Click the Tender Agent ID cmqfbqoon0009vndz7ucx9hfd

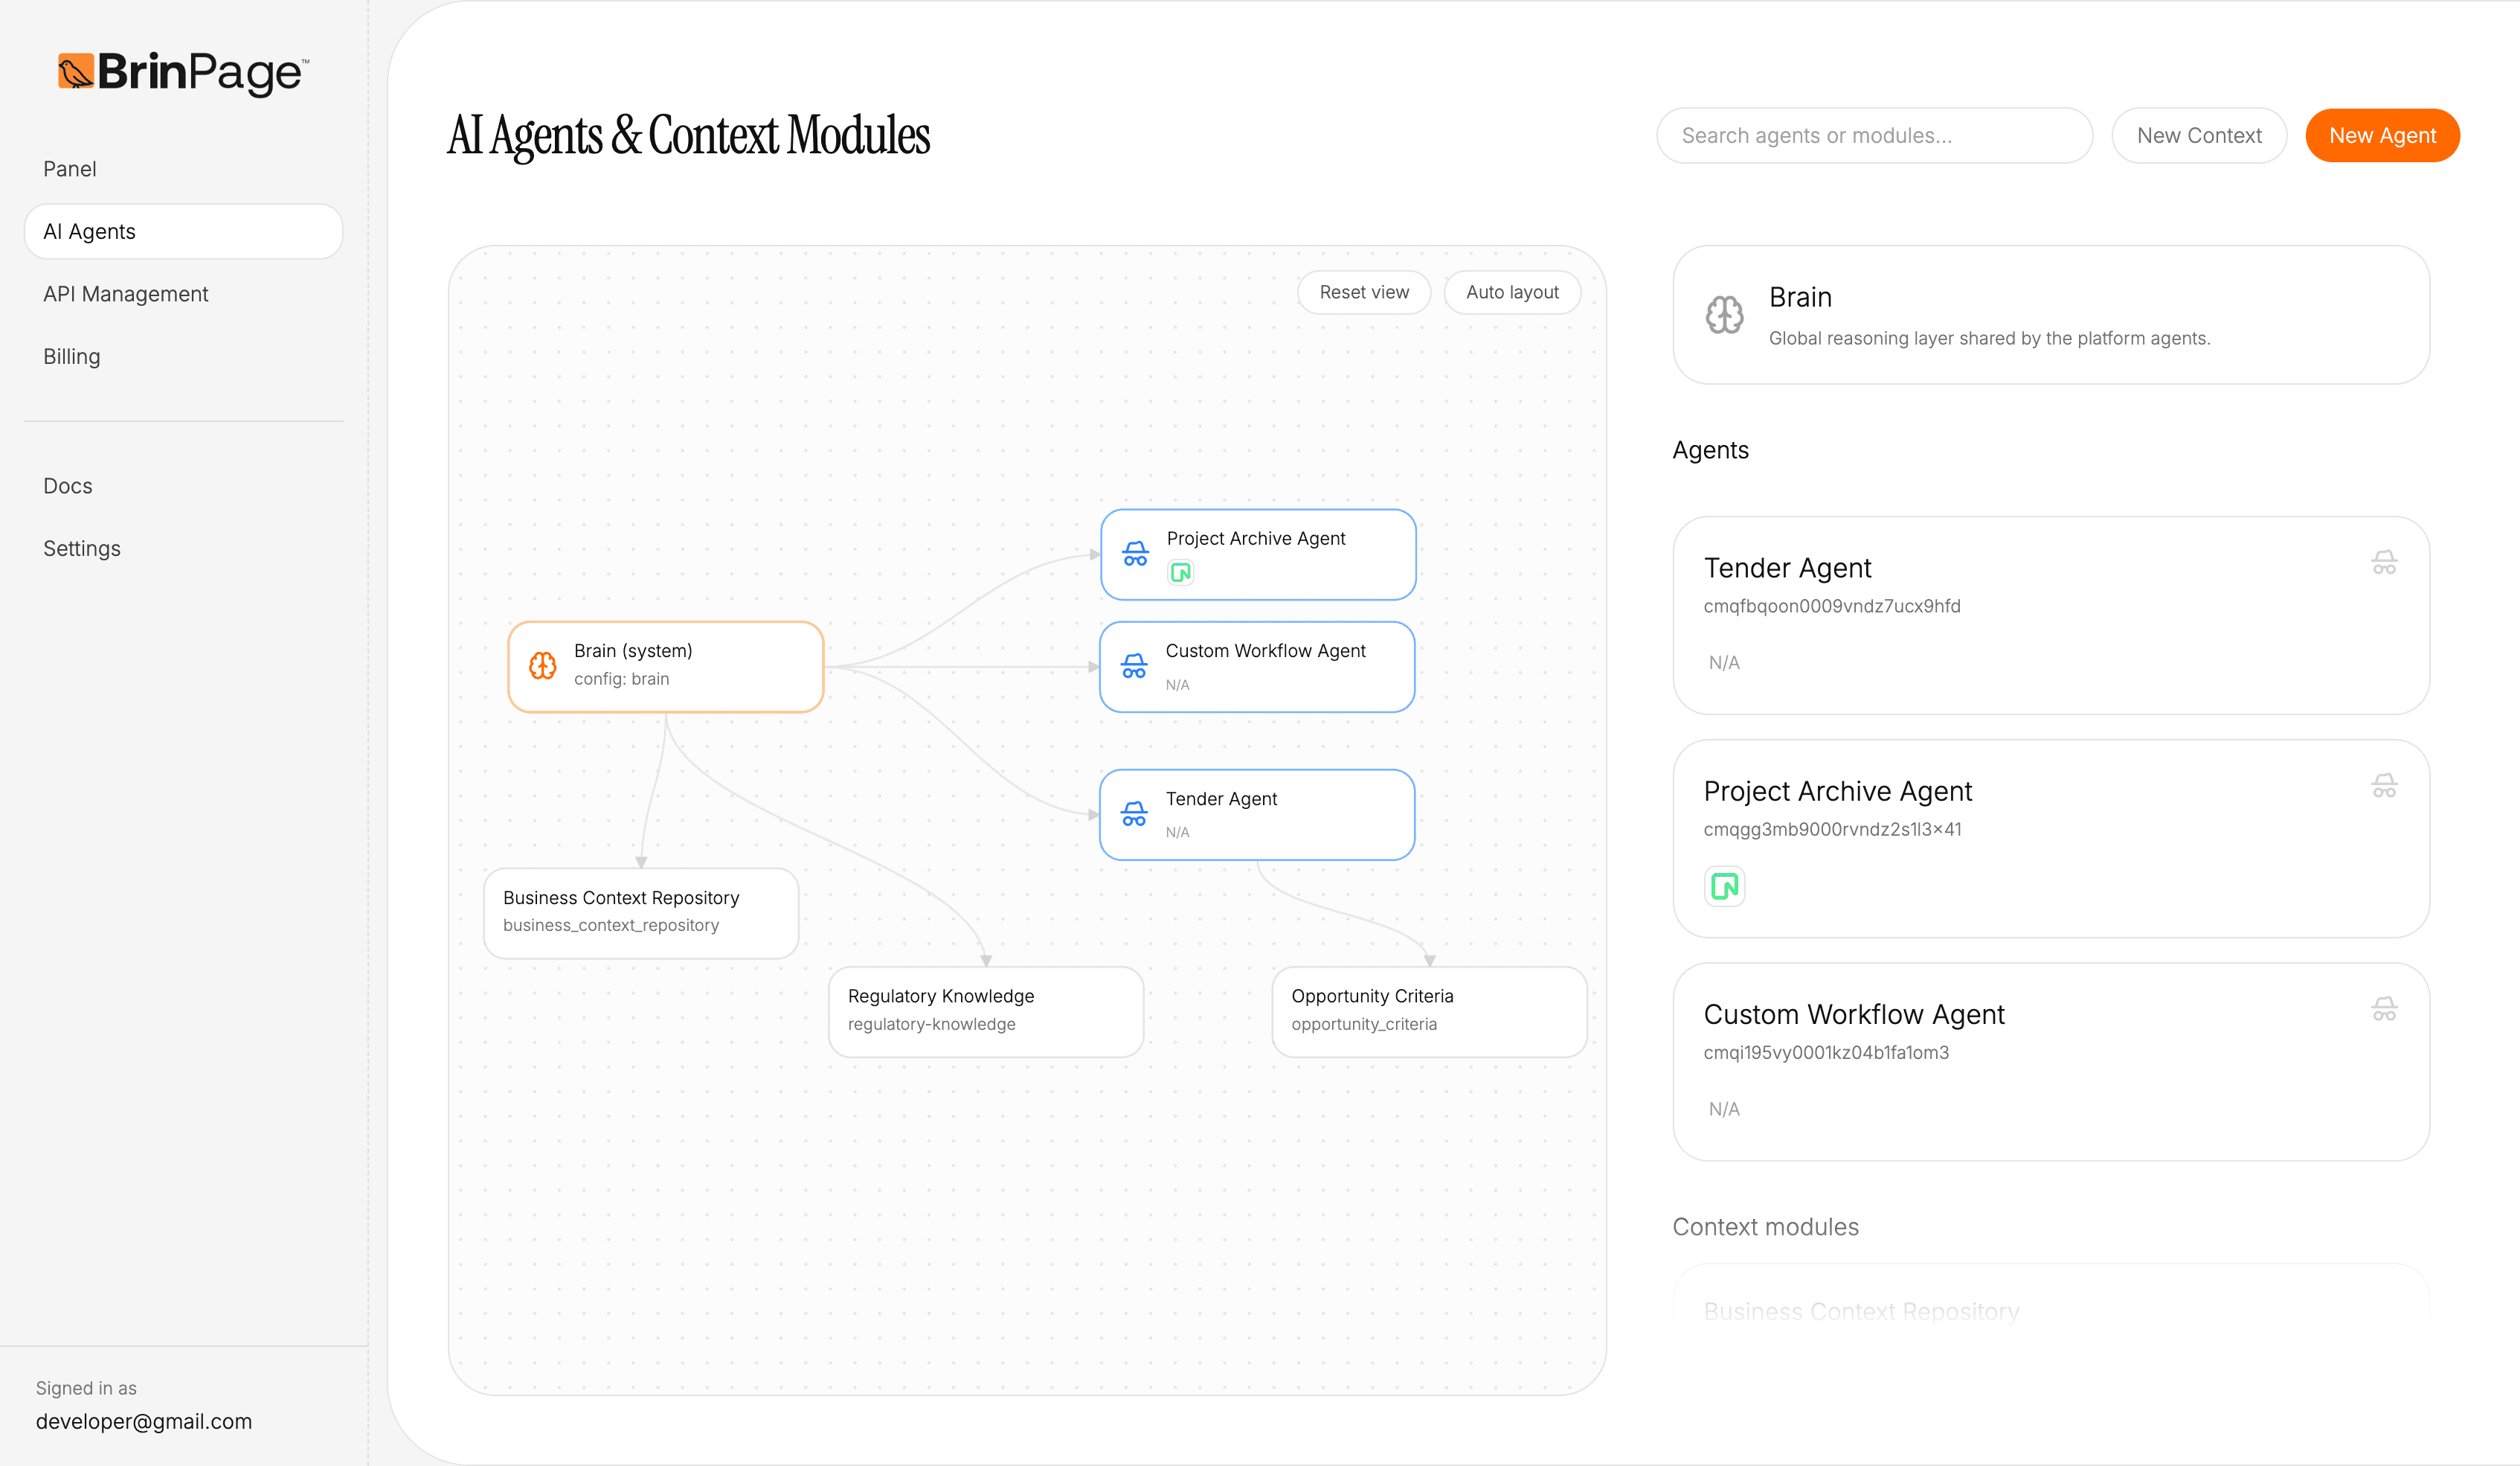point(1832,606)
